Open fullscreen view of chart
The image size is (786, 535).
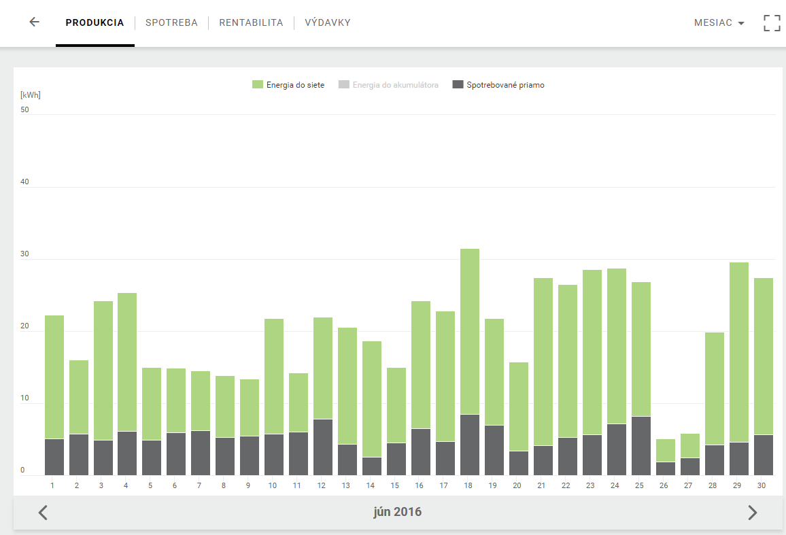(772, 23)
